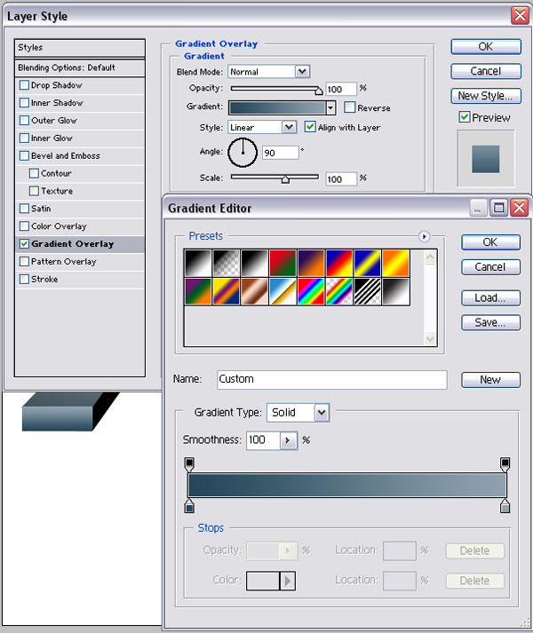
Task: Select the black-to-white foreground gradient preset
Action: click(198, 263)
